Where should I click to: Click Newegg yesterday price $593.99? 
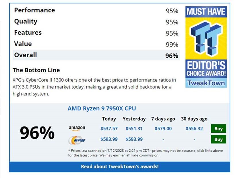(x=134, y=139)
